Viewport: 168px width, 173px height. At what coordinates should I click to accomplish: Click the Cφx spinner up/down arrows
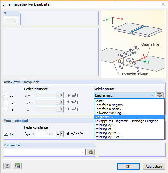pyautogui.click(x=58, y=134)
